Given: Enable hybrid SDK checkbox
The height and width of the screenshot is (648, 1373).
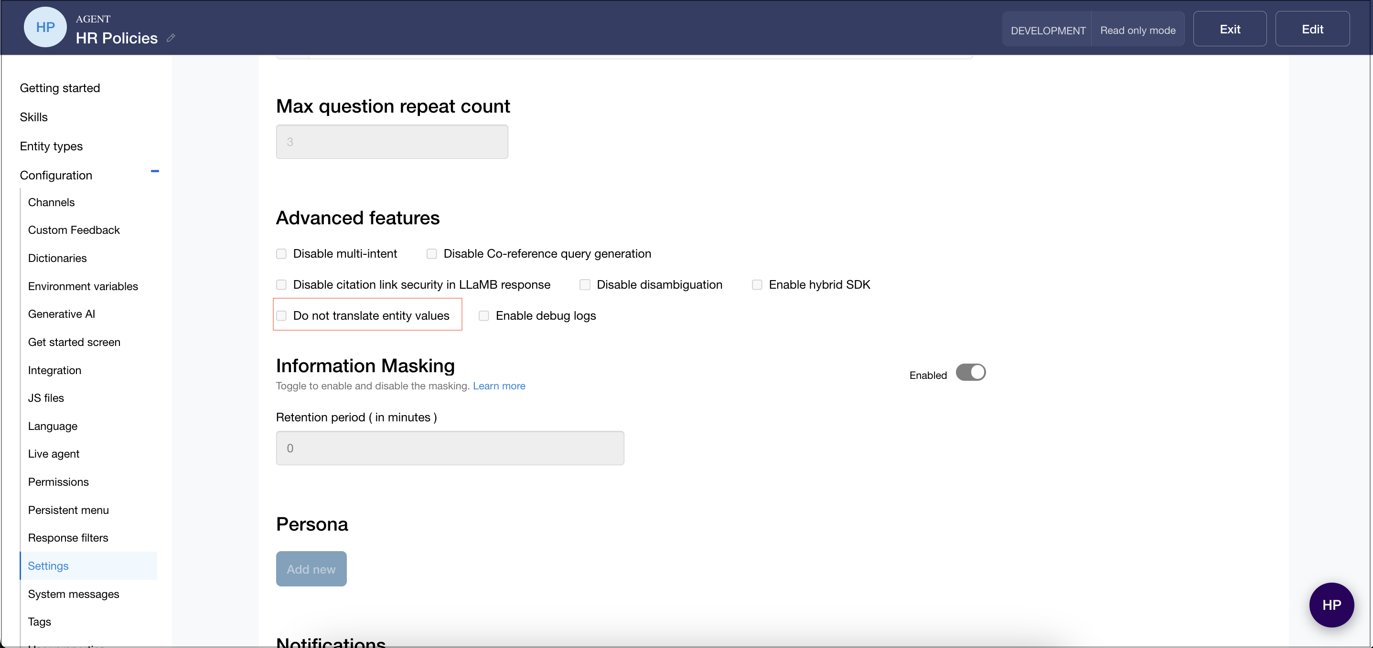Looking at the screenshot, I should point(757,285).
